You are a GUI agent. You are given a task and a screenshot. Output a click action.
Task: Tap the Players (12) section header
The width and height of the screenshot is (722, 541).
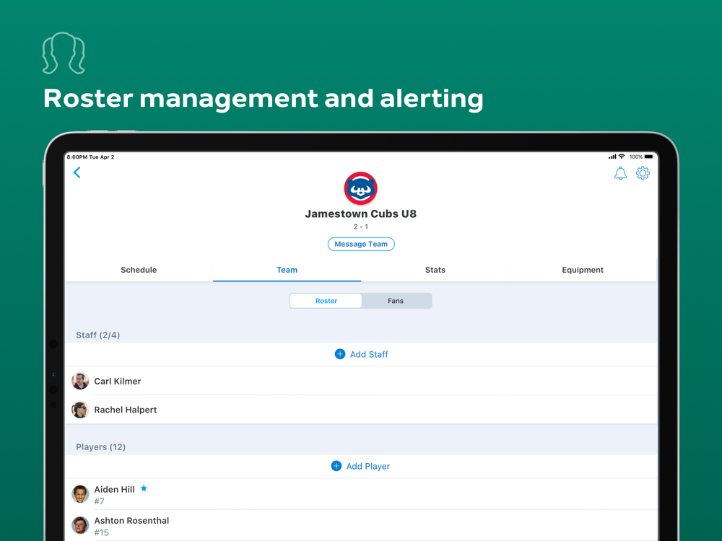(101, 447)
